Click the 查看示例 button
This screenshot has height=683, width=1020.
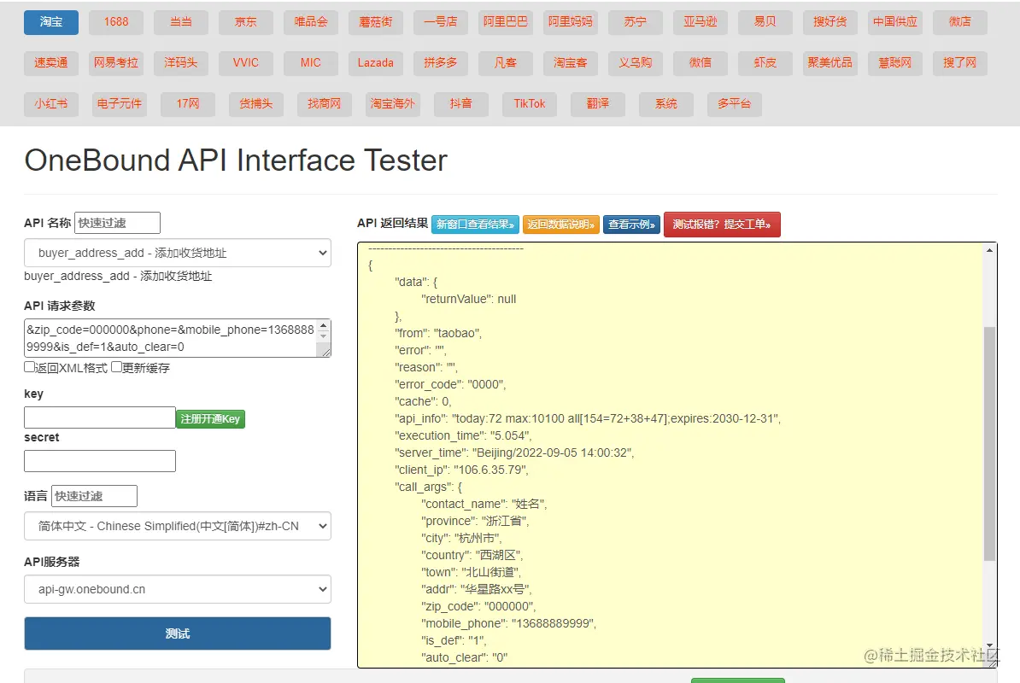pos(631,225)
